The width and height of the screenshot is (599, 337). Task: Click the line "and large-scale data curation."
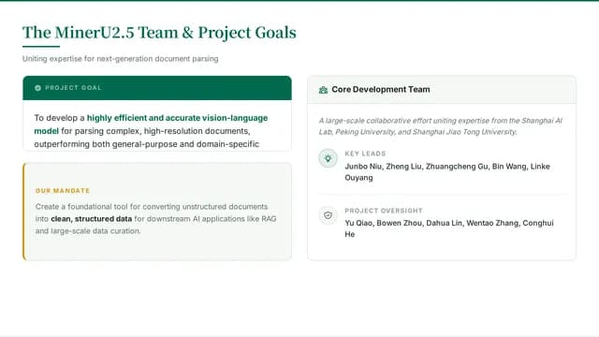[88, 231]
